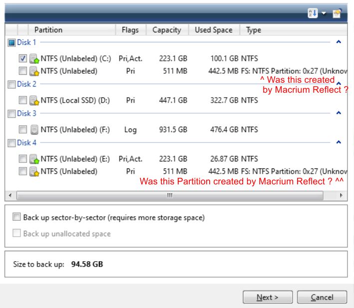354x308 pixels.
Task: Click the 322.7 GB used space value
Action: (224, 100)
